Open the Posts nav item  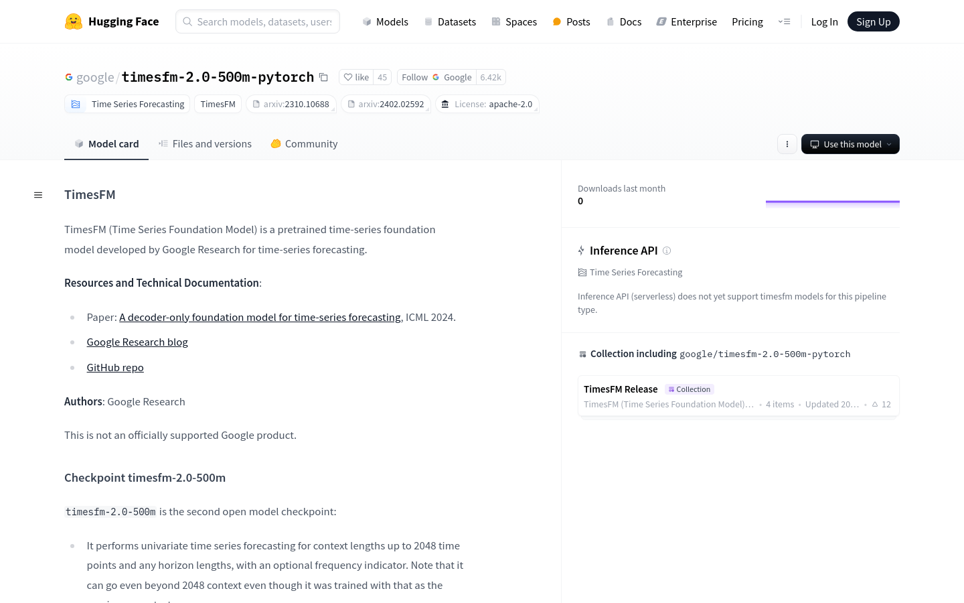coord(571,21)
